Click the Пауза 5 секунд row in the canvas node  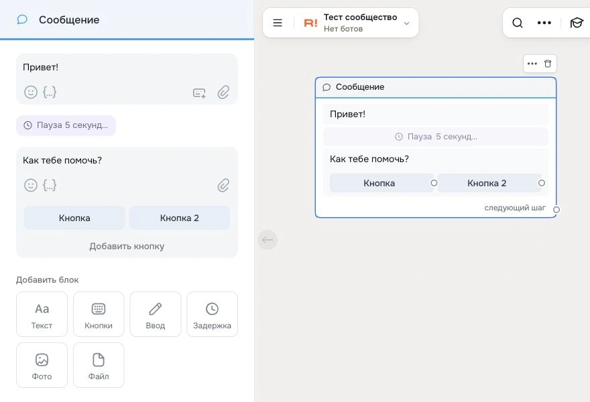coord(436,137)
